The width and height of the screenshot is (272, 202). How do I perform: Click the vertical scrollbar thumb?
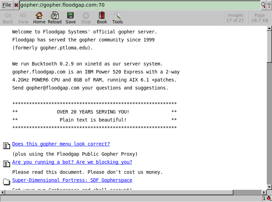click(269, 46)
